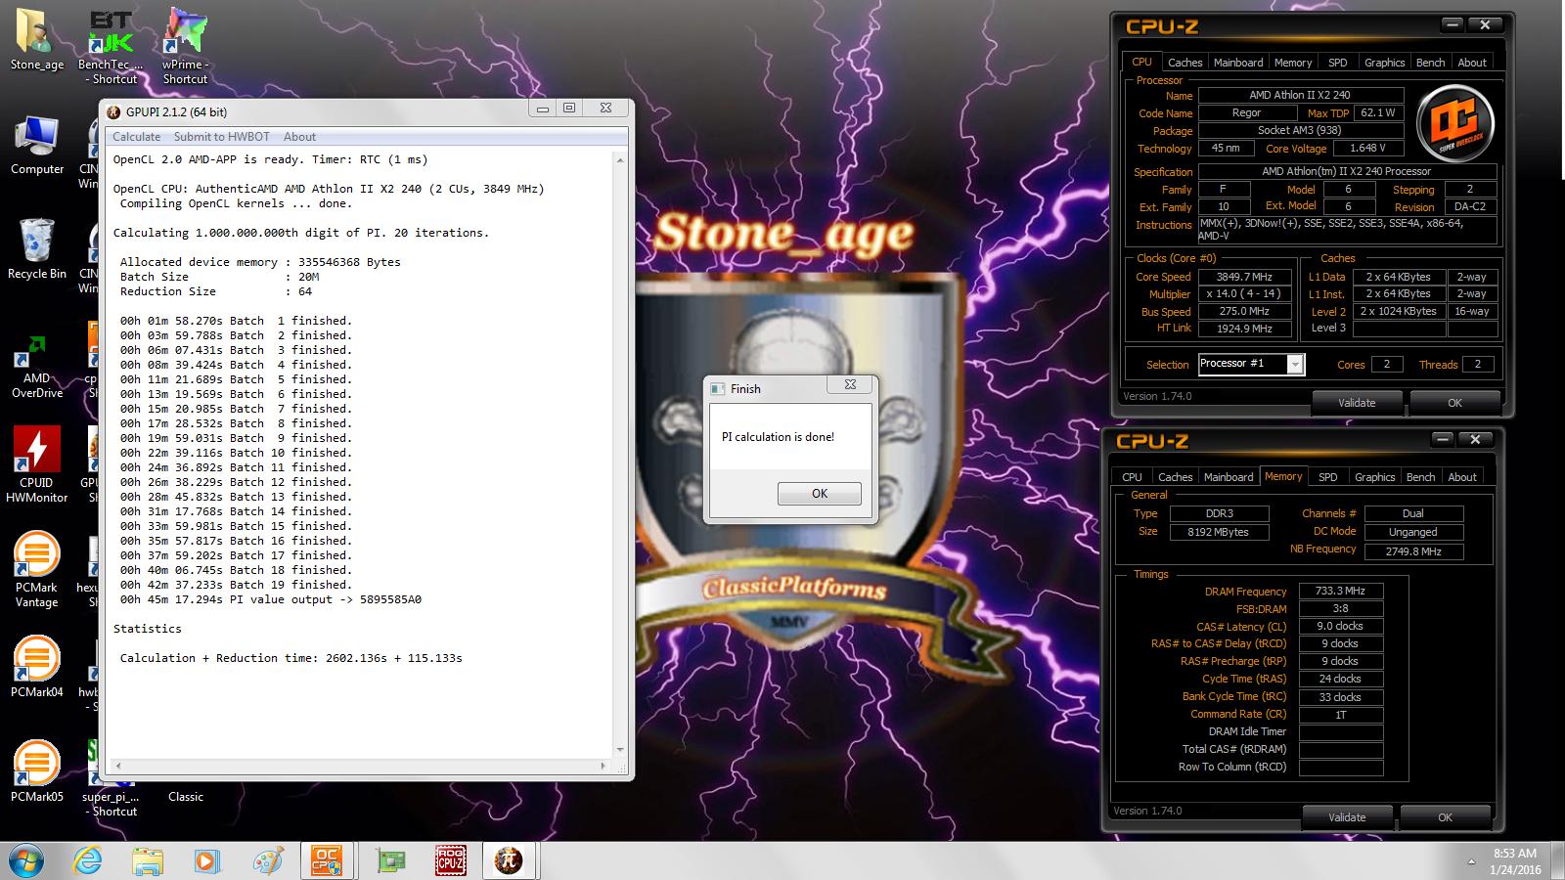Open Bench tab in CPU-Z CPU window
Screen dimensions: 1565x880
coord(1430,63)
